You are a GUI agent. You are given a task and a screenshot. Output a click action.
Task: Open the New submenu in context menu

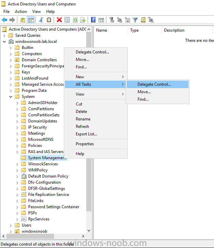click(x=96, y=77)
